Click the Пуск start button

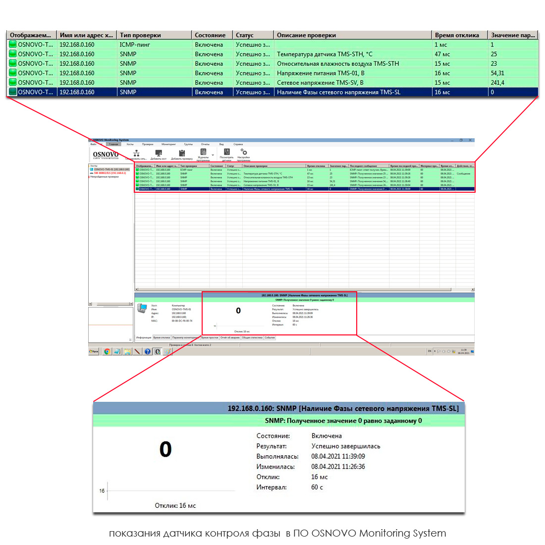click(94, 351)
